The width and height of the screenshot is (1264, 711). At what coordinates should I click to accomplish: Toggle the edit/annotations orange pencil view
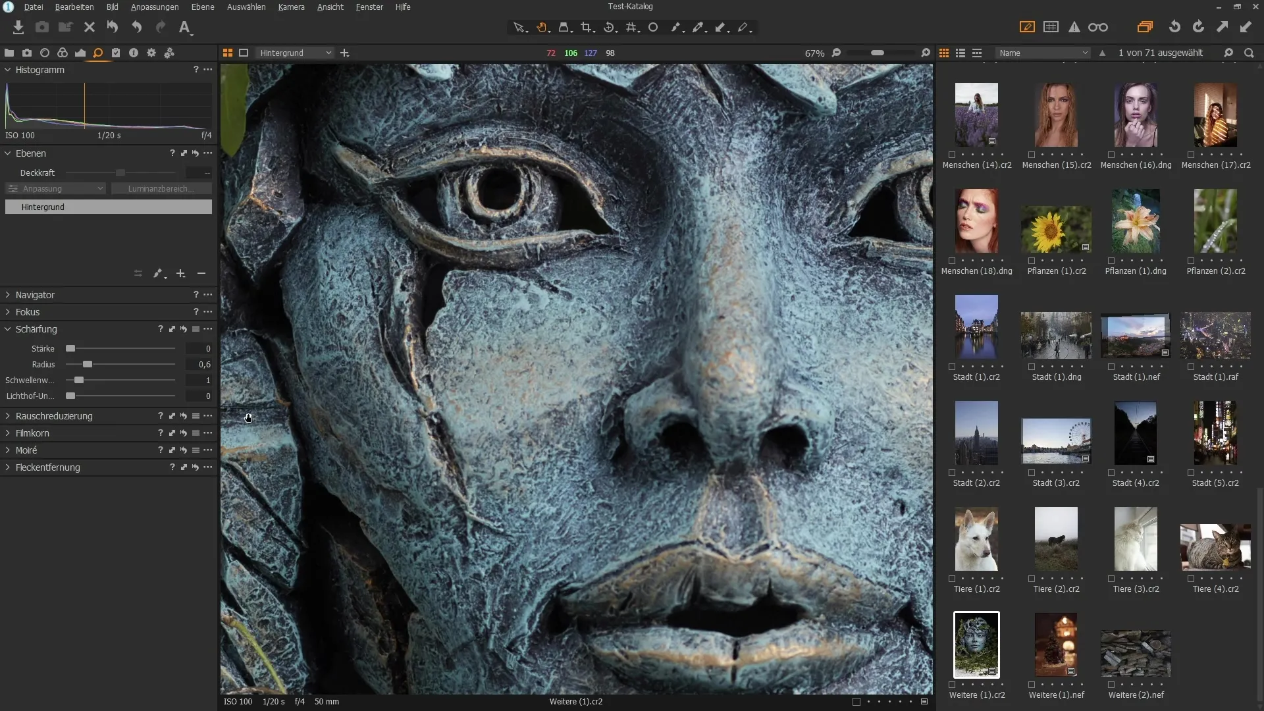point(1027,27)
